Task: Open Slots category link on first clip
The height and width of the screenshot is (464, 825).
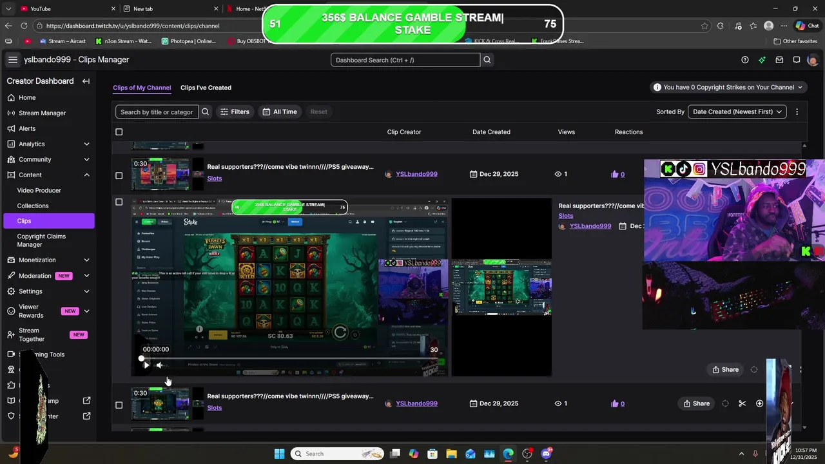Action: click(x=215, y=179)
